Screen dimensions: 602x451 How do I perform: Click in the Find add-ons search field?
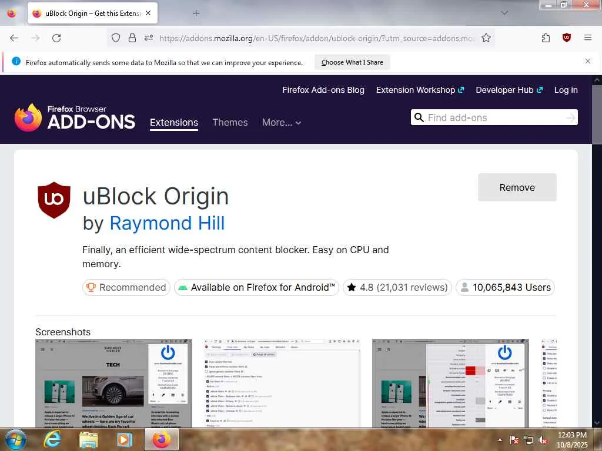coord(495,117)
